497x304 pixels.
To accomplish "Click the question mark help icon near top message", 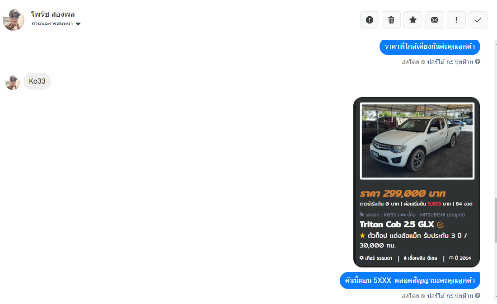I will [478, 61].
